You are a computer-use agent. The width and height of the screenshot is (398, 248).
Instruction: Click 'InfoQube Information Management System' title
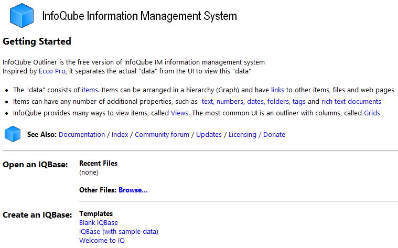click(x=139, y=16)
